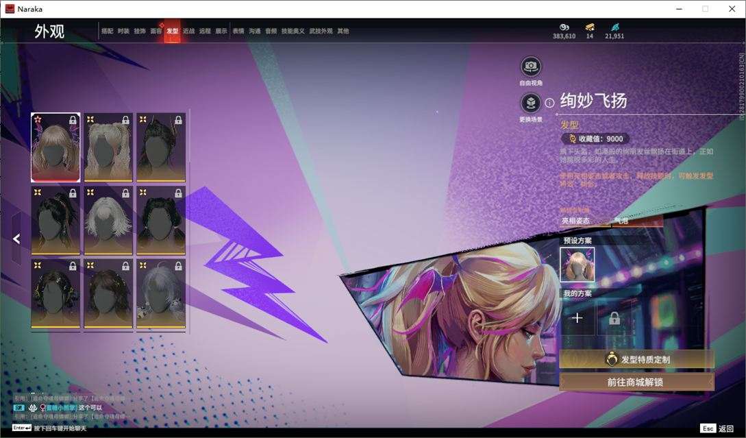Click player name 蜜糖小熊掌 in chat
The width and height of the screenshot is (746, 438).
point(60,408)
